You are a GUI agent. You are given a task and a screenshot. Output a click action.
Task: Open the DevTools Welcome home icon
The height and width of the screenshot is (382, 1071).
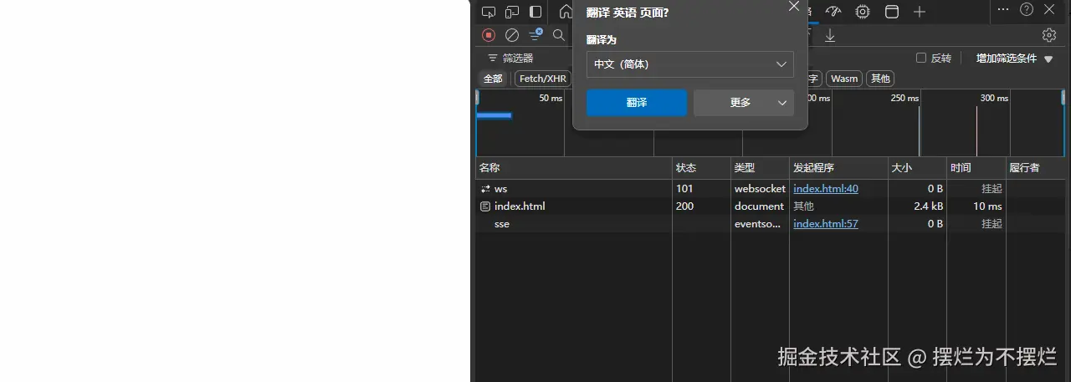566,12
